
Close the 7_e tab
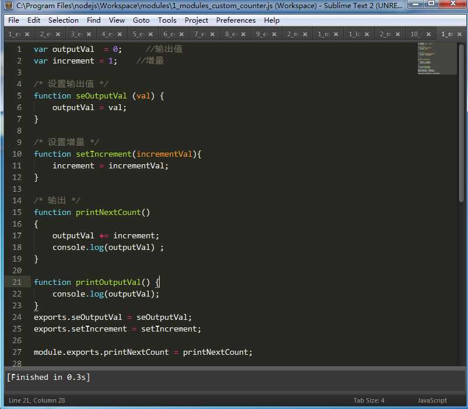tap(213, 34)
